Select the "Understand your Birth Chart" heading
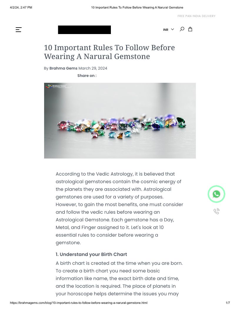The height and width of the screenshot is (310, 240). [x=91, y=255]
